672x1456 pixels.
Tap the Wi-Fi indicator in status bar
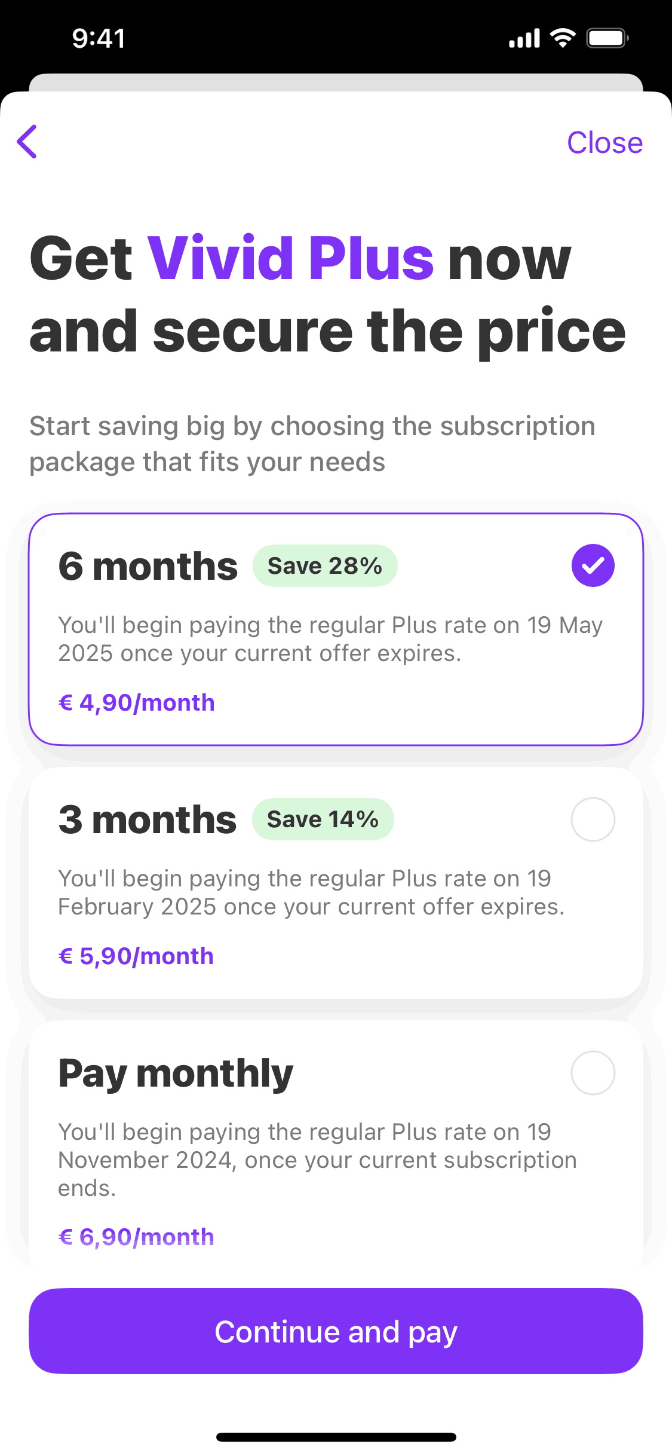coord(560,37)
